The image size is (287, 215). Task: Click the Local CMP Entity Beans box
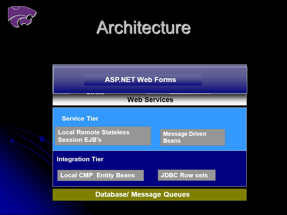click(x=100, y=175)
